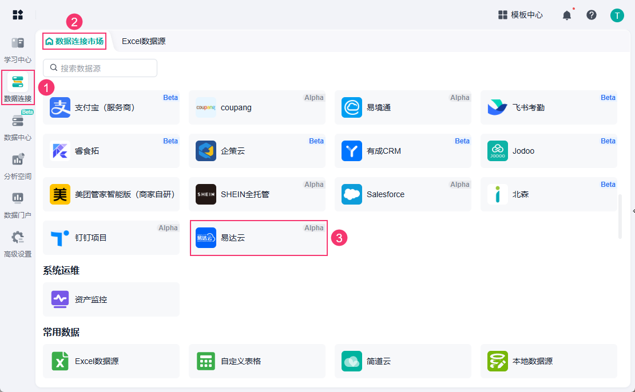
Task: Click the 系统运维 section heading
Action: pos(61,270)
